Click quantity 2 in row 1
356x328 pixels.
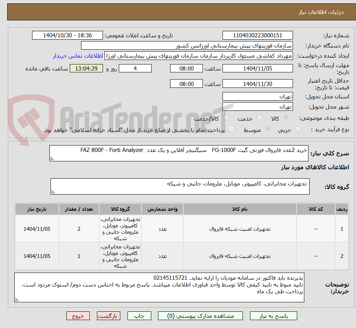tap(79, 229)
